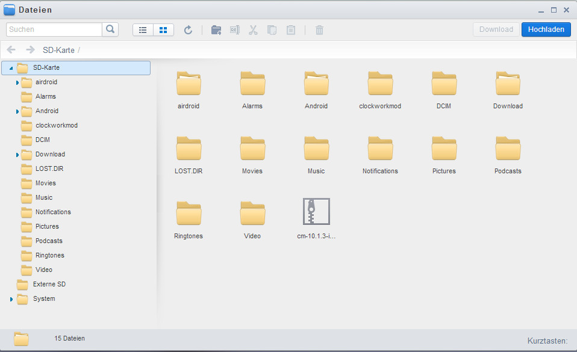The height and width of the screenshot is (352, 577).
Task: Select the airdroid folder icon in grid
Action: (x=189, y=84)
